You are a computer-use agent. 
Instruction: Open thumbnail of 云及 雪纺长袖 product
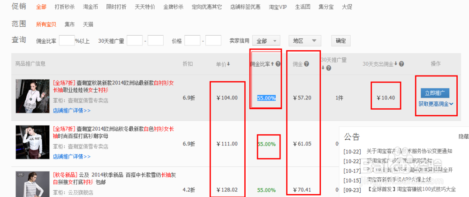33,184
